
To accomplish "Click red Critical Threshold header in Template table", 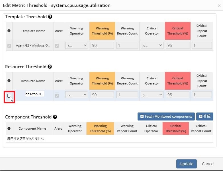I will point(178,31).
